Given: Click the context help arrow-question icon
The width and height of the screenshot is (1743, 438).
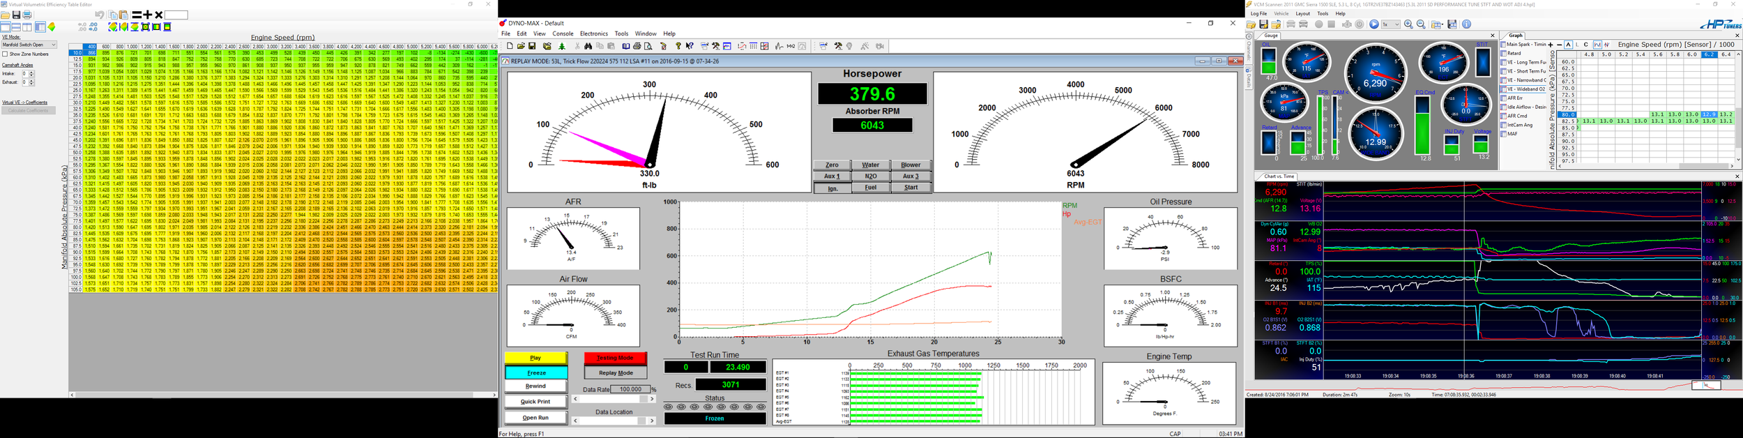Looking at the screenshot, I should point(689,46).
